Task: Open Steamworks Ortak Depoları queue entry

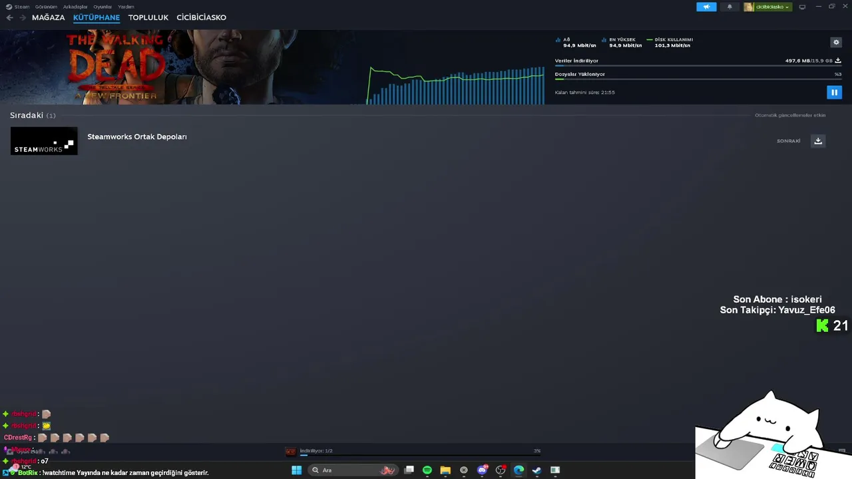Action: pos(137,136)
